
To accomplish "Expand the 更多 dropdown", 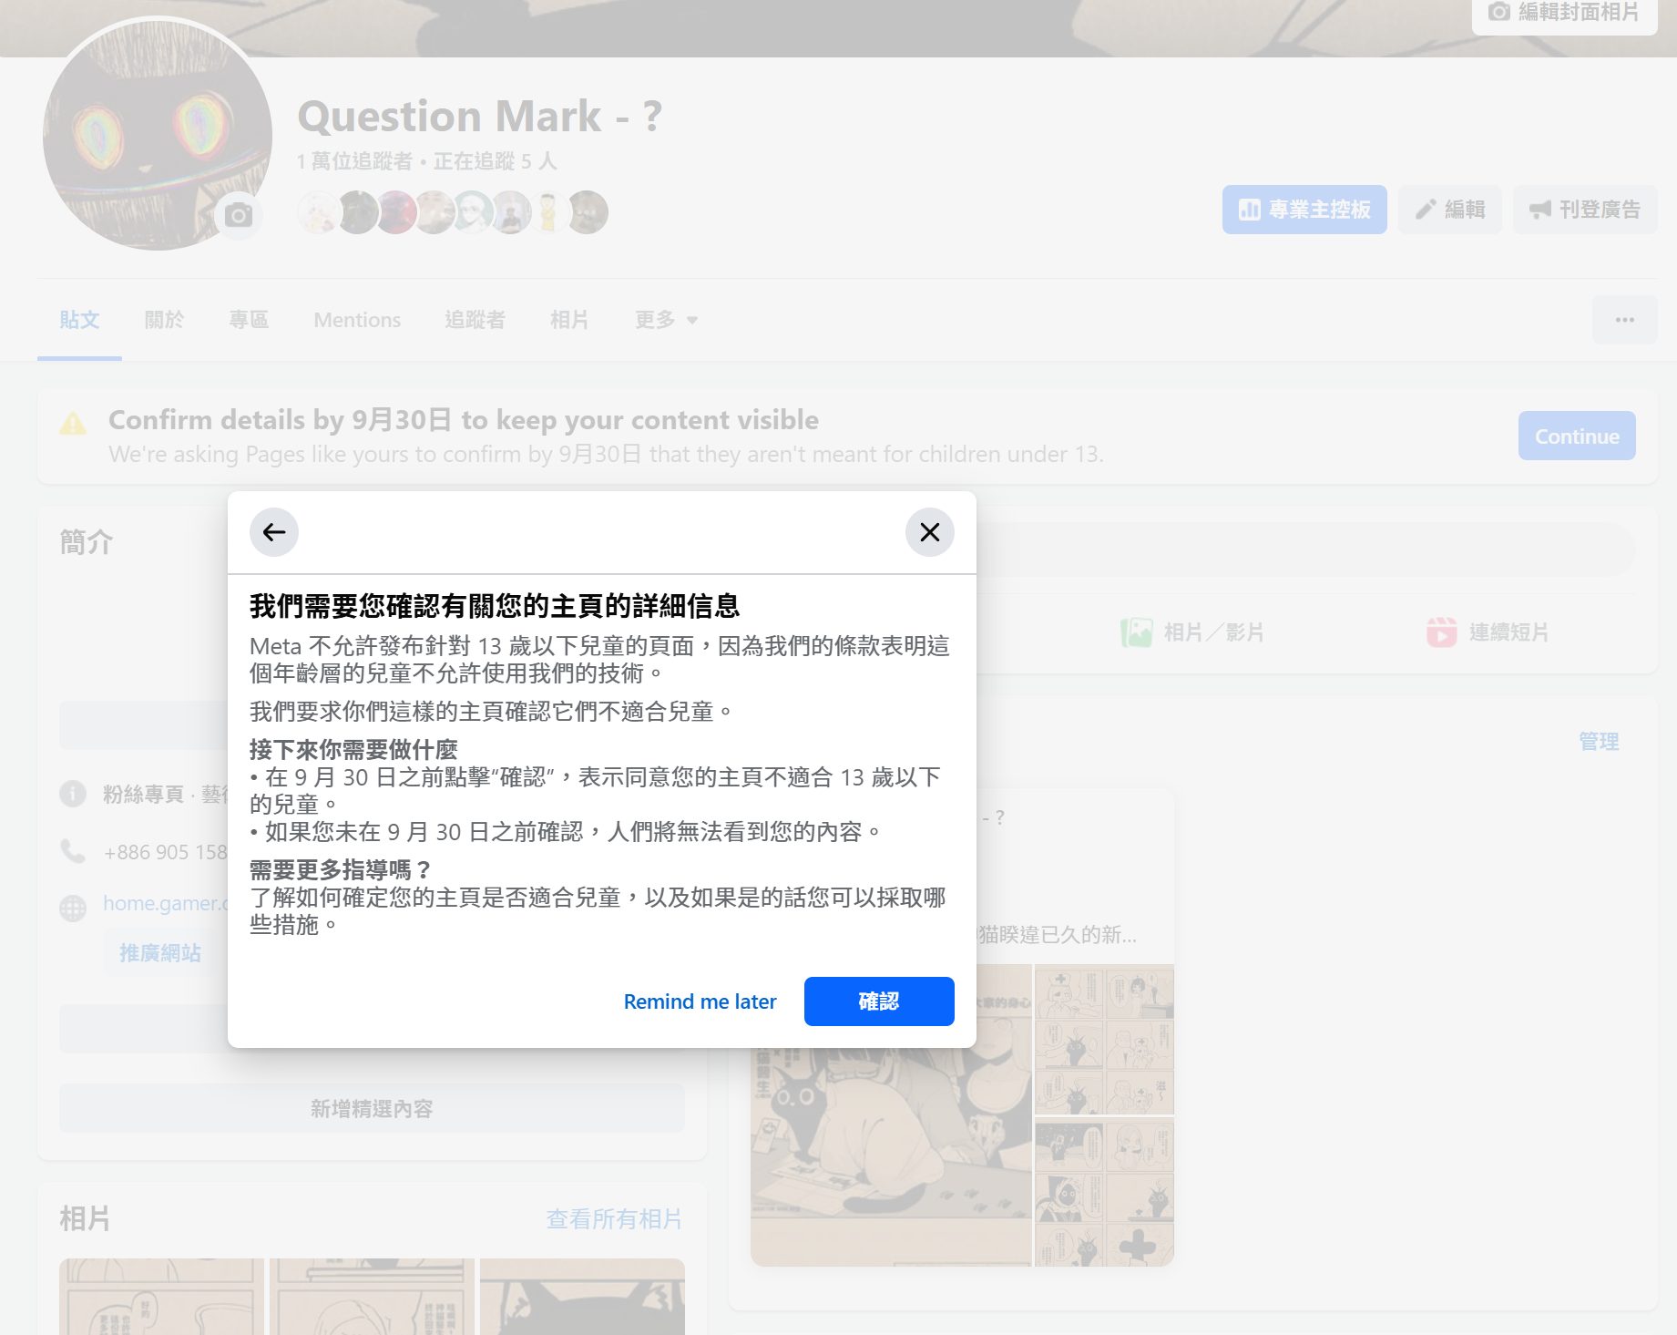I will (x=666, y=320).
